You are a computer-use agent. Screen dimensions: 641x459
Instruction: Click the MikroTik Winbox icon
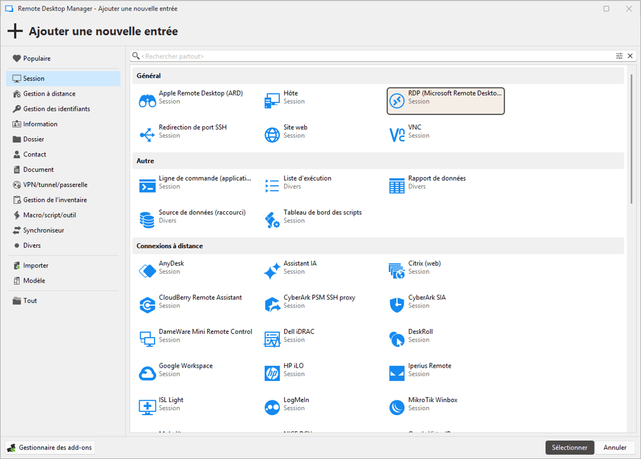click(397, 408)
